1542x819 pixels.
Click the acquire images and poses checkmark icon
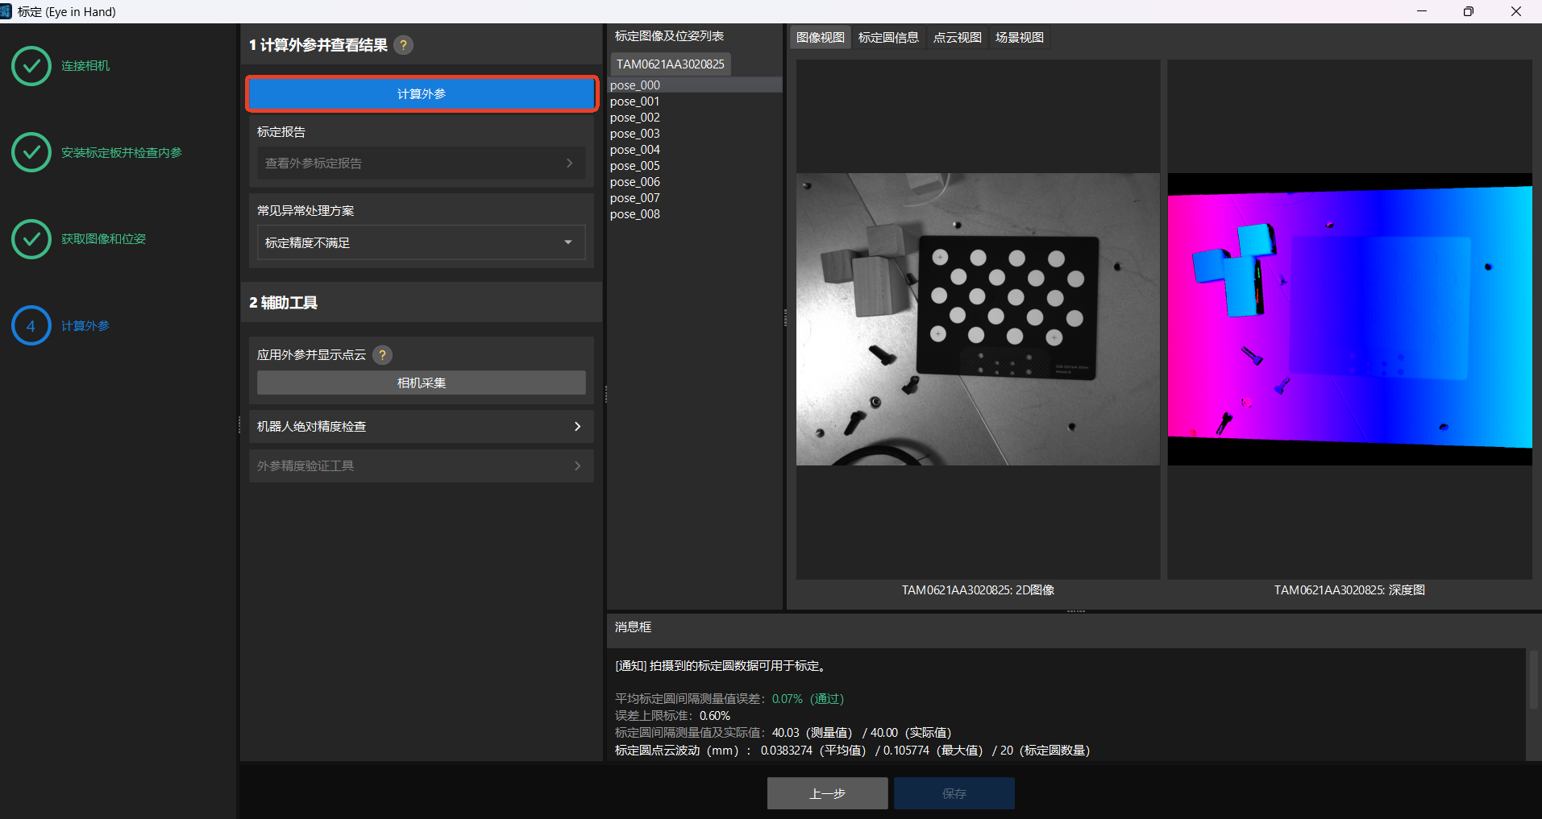(x=31, y=239)
